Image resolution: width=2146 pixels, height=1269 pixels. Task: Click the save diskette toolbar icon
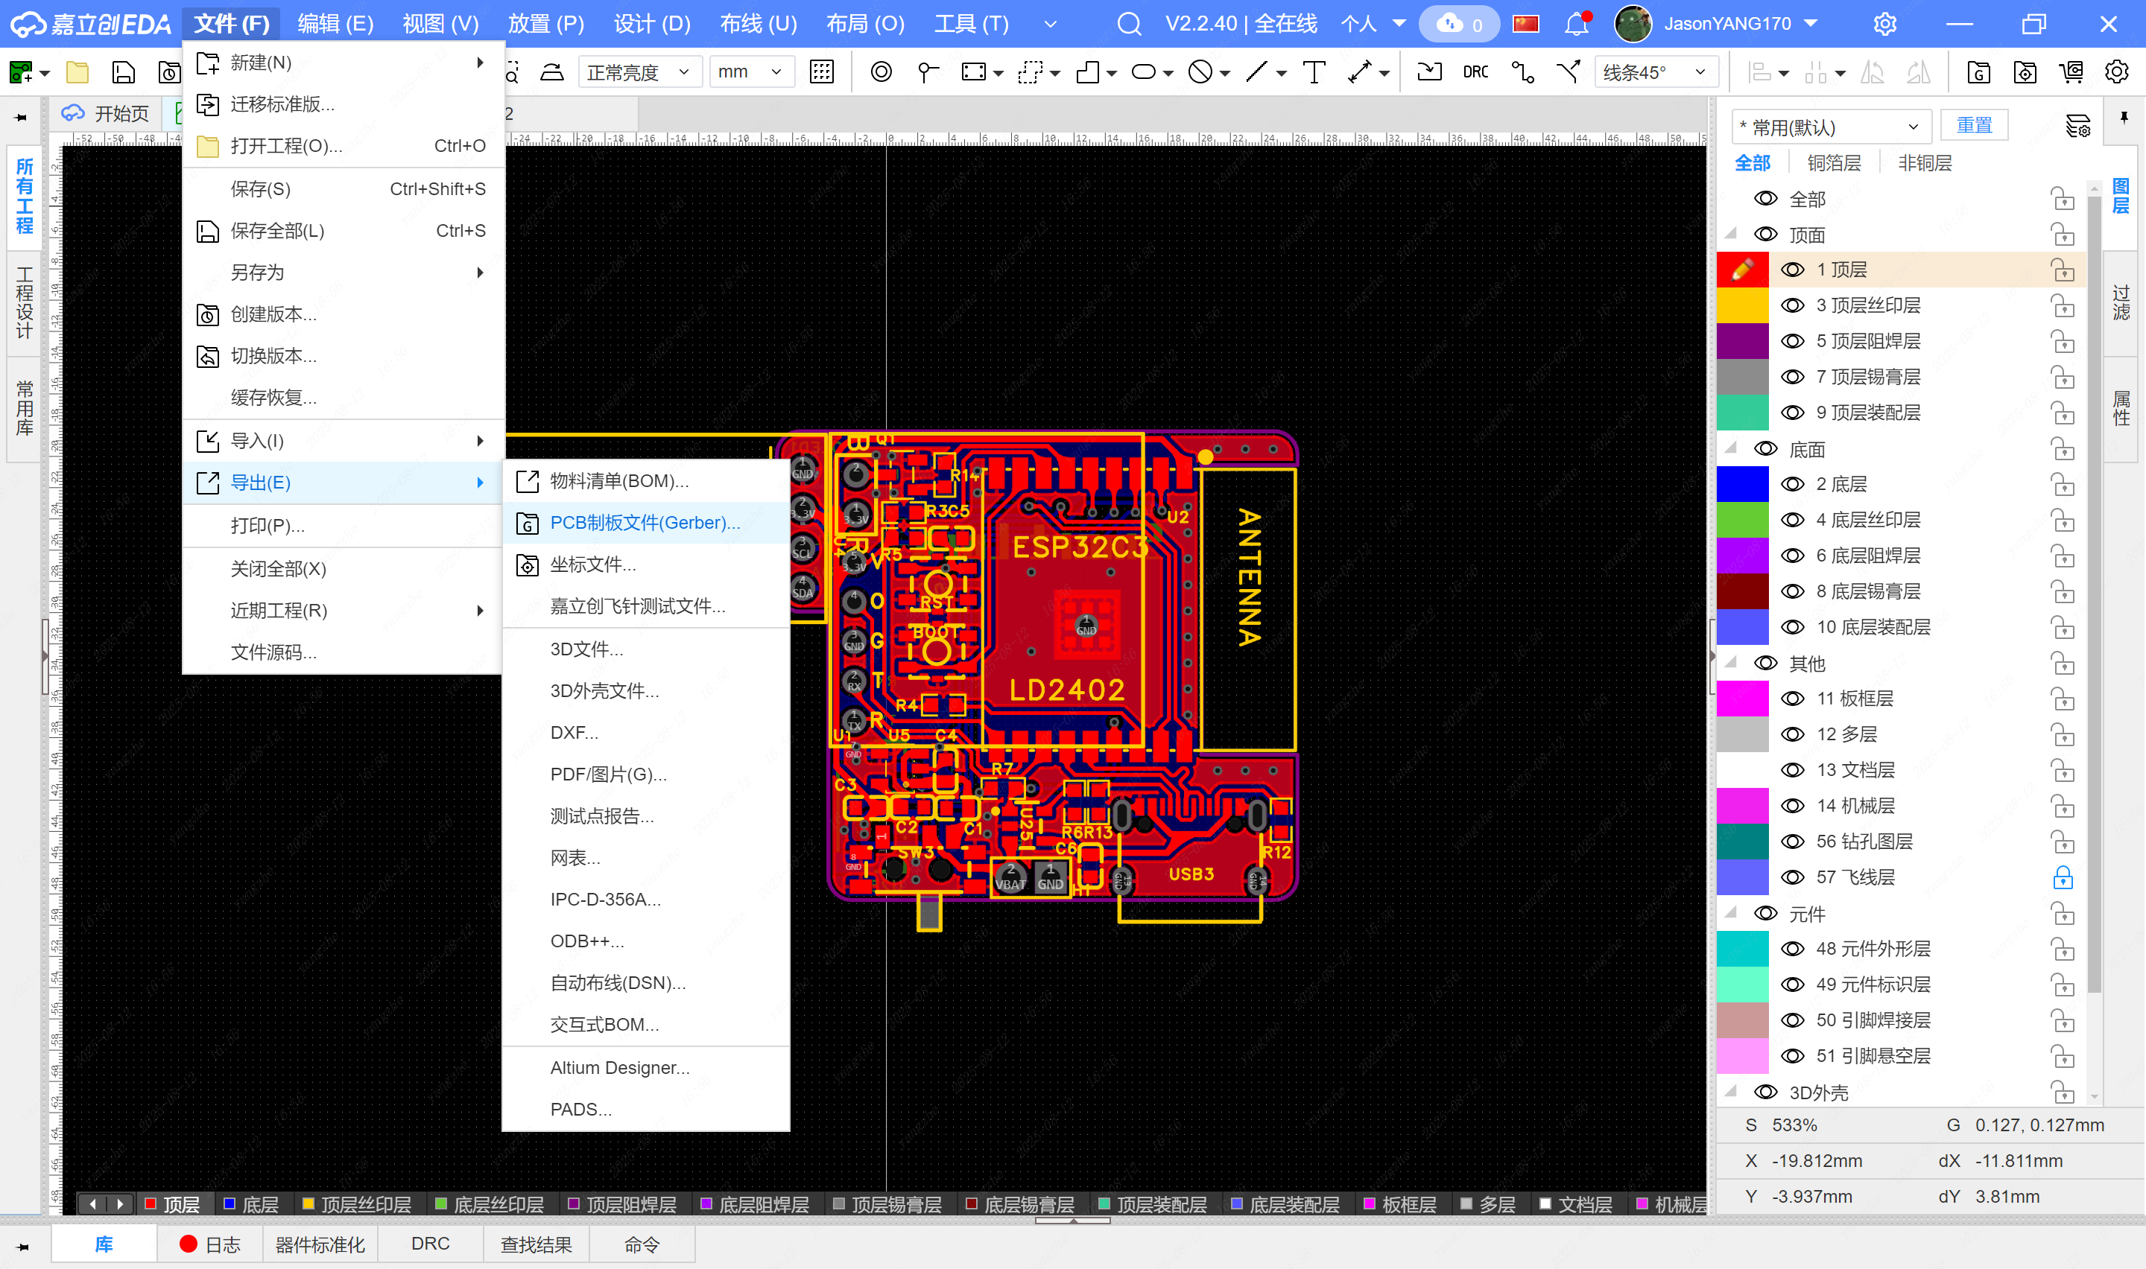pos(123,73)
